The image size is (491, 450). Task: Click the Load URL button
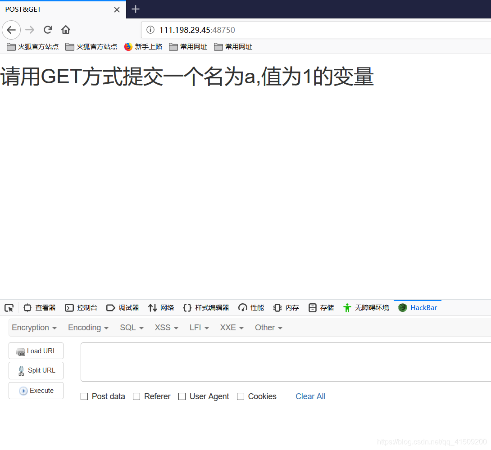[36, 351]
